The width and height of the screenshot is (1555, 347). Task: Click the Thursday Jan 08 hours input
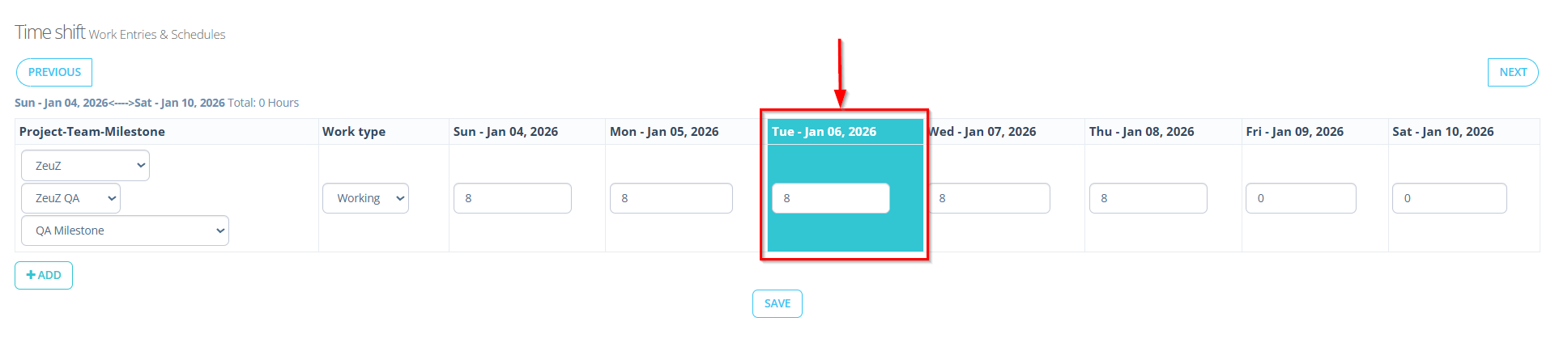pos(1148,198)
